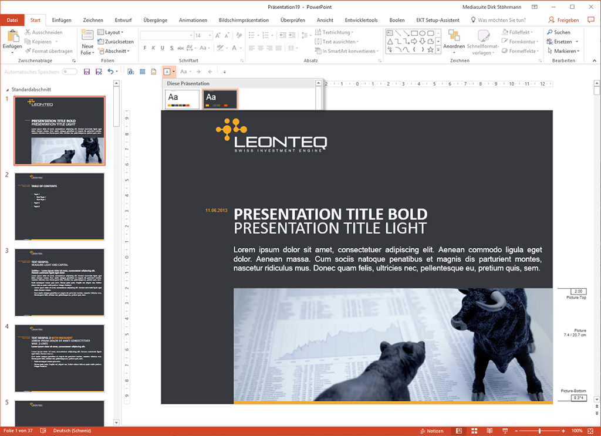The image size is (601, 436).
Task: Click the Ausschneiden button
Action: 43,32
